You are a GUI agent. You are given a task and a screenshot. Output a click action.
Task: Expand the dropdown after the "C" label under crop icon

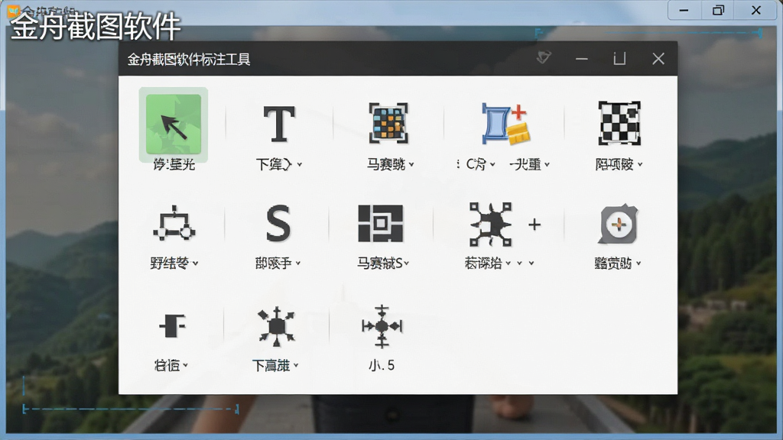pos(492,164)
